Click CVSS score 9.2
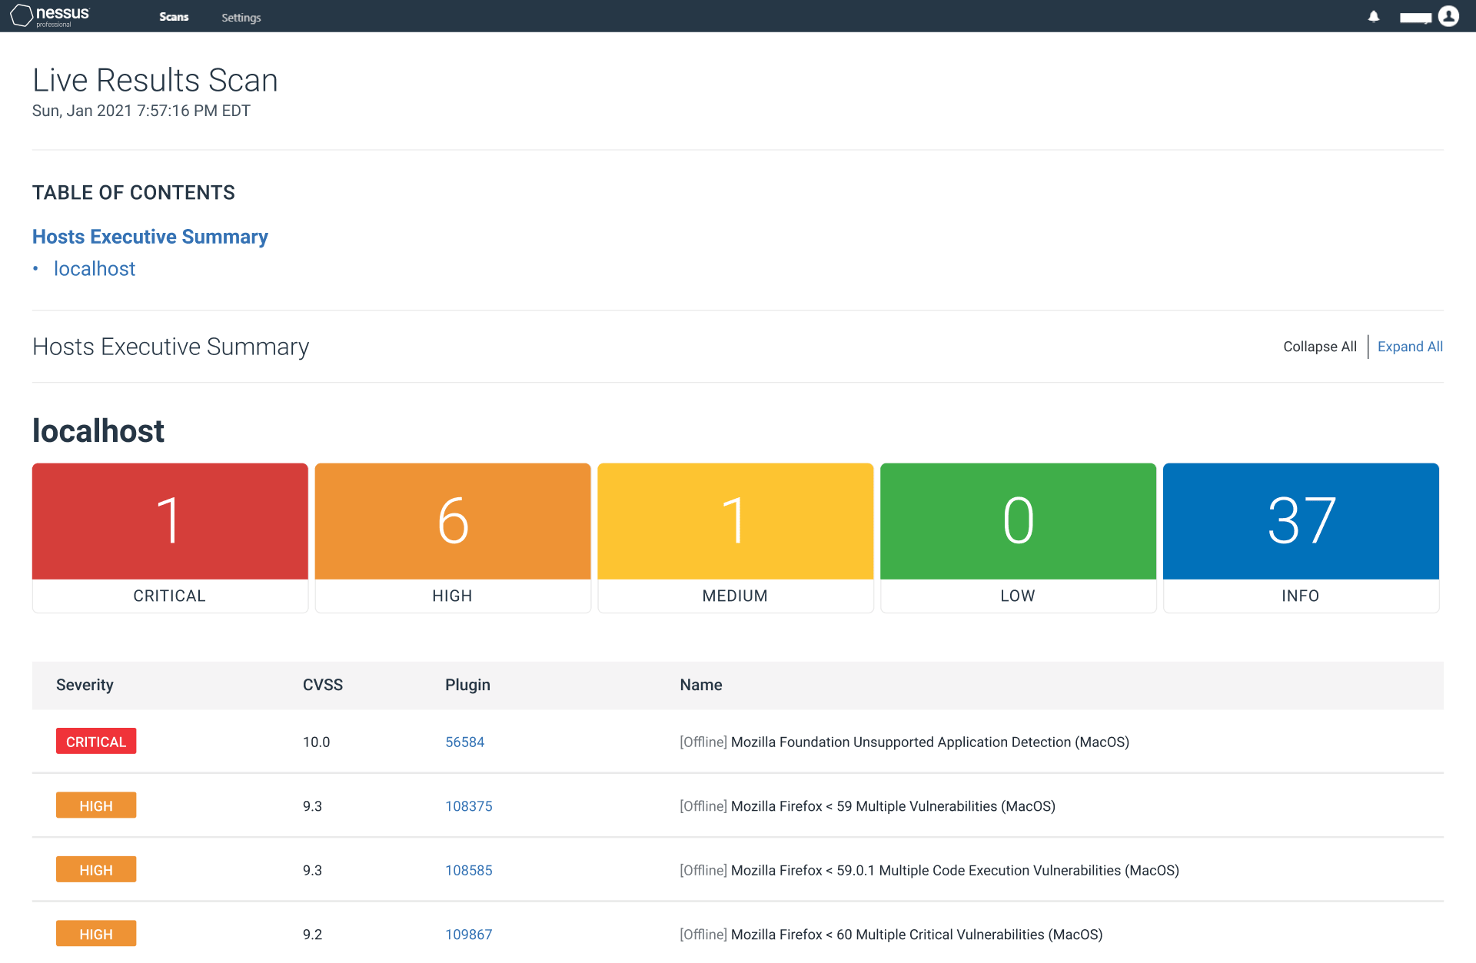1476x963 pixels. 312,935
